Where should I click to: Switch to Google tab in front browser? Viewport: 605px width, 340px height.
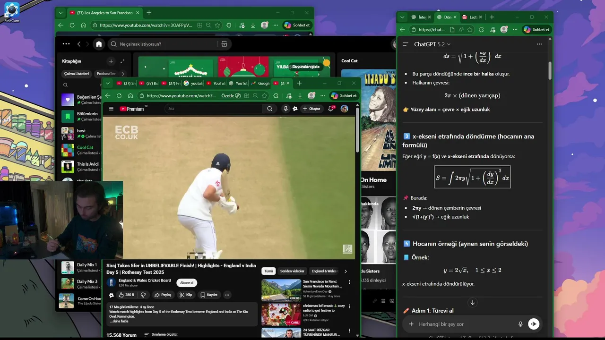[x=261, y=83]
